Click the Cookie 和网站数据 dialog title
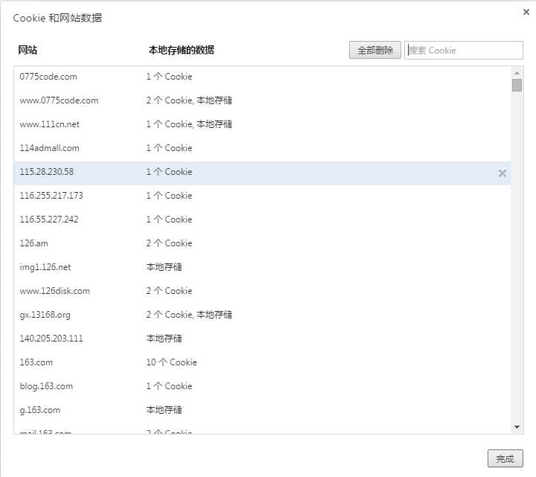Image resolution: width=536 pixels, height=477 pixels. pyautogui.click(x=57, y=18)
